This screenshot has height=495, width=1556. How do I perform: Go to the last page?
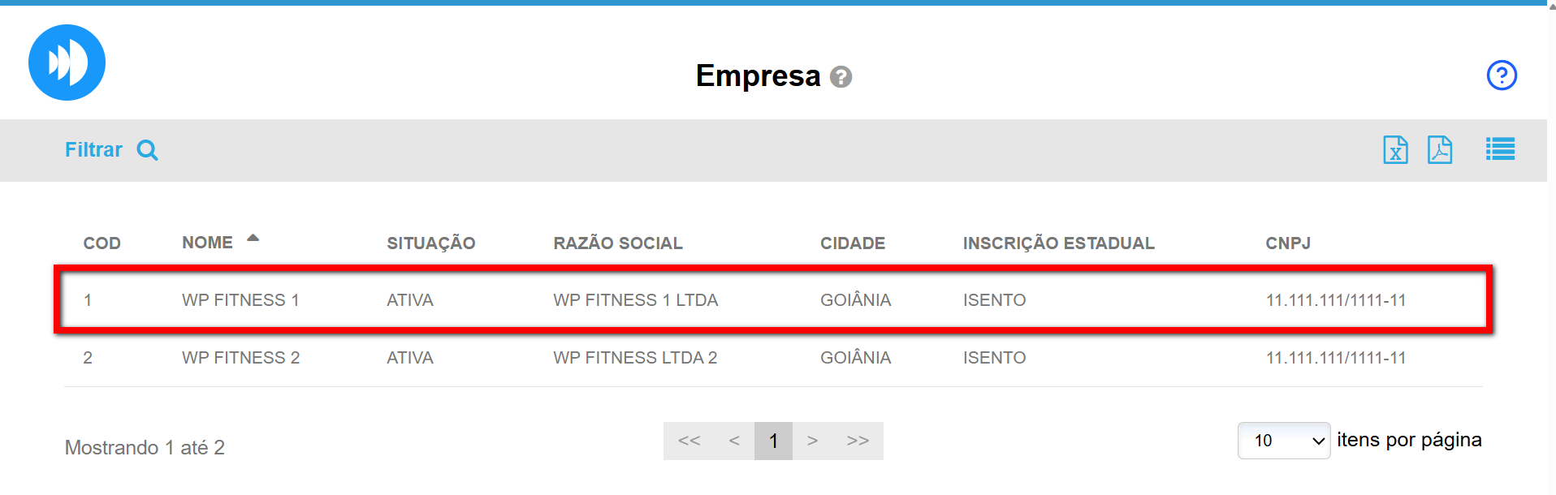858,441
